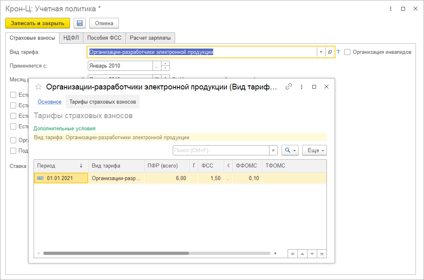Toggle the Орг... checkbox
Image resolution: width=424 pixels, height=280 pixels.
(x=13, y=140)
